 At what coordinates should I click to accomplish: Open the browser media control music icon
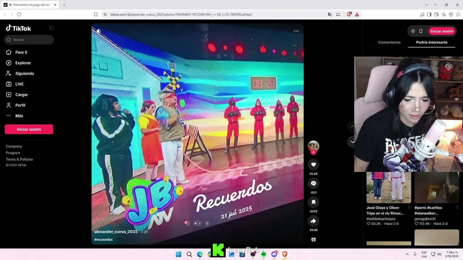422,14
